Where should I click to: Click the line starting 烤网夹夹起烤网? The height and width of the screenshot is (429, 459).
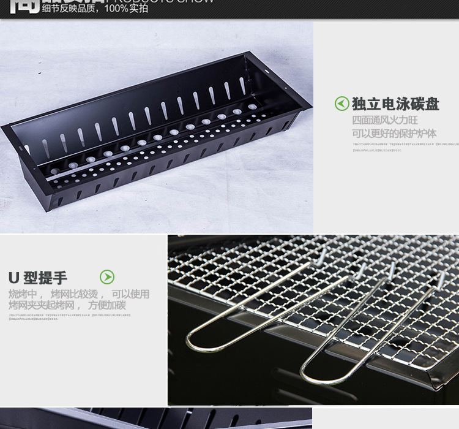(67, 305)
